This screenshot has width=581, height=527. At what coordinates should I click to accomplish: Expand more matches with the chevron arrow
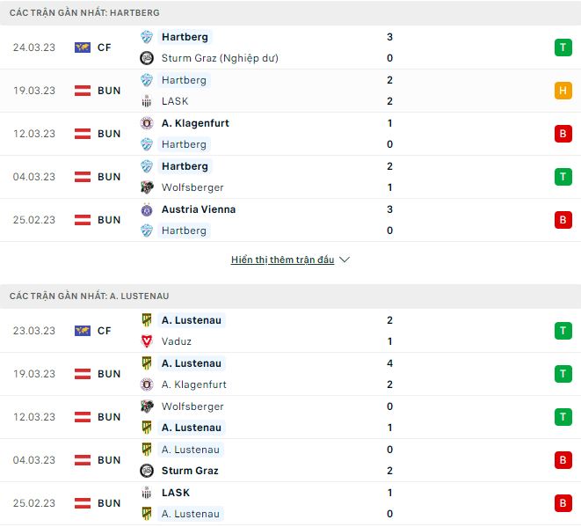(345, 260)
